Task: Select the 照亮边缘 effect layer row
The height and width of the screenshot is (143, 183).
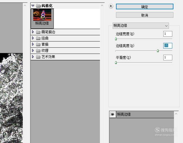Action: tap(142, 114)
